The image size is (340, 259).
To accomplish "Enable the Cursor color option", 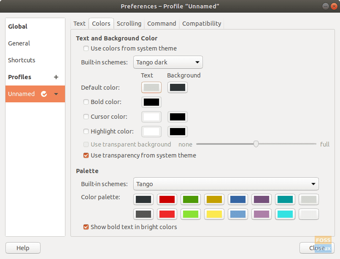I will click(x=86, y=117).
